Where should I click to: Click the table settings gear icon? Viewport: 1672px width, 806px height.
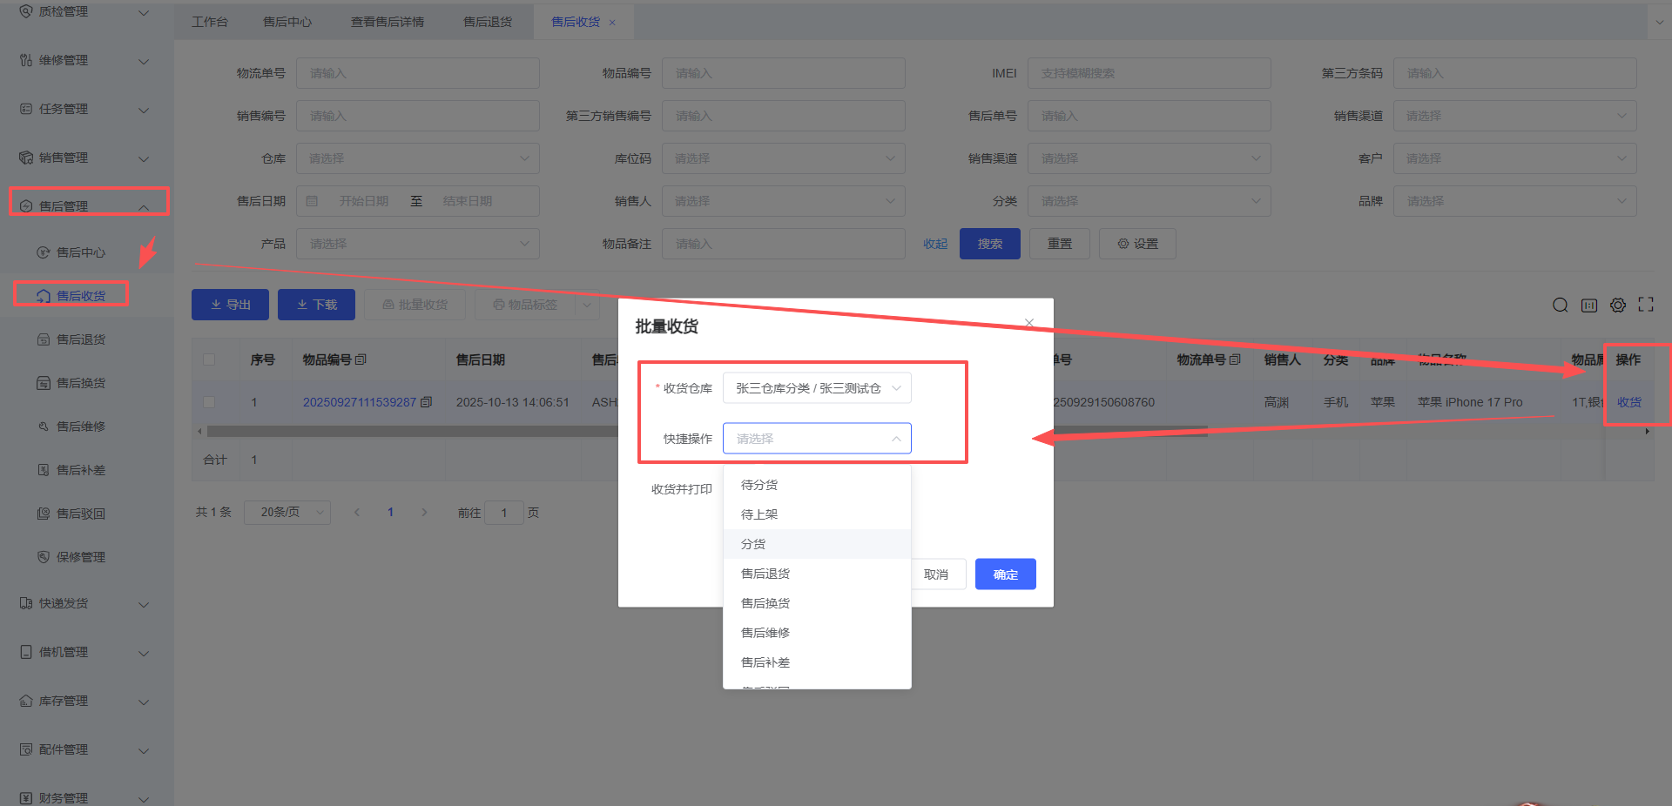tap(1618, 305)
